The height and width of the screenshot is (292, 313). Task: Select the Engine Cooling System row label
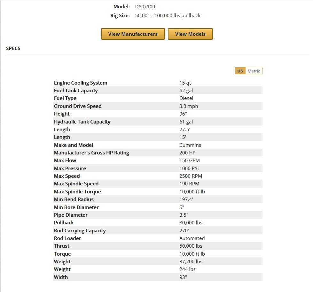(x=81, y=83)
